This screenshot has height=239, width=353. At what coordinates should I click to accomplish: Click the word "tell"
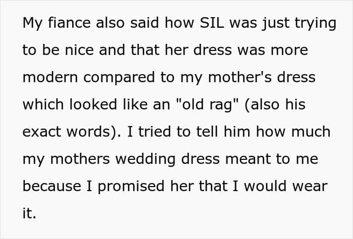(x=207, y=132)
